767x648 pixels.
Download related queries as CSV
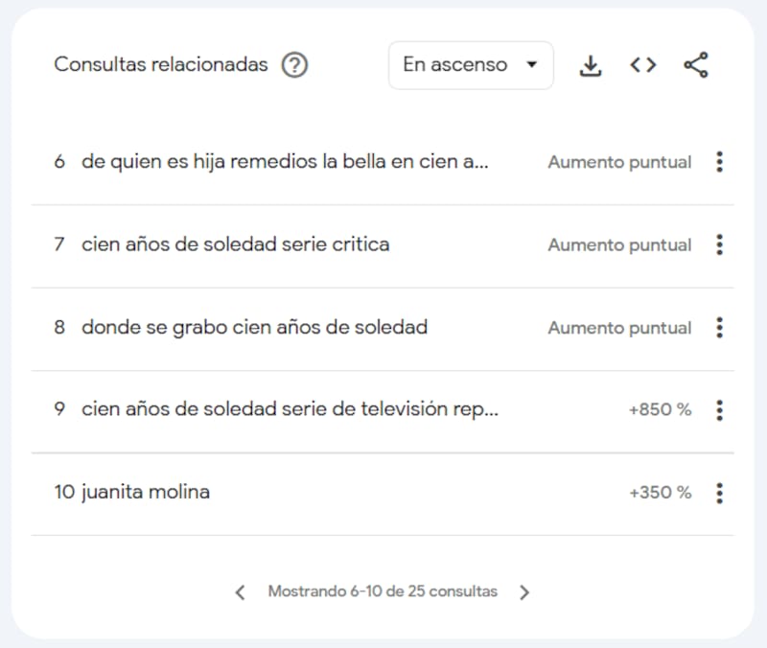(x=591, y=65)
